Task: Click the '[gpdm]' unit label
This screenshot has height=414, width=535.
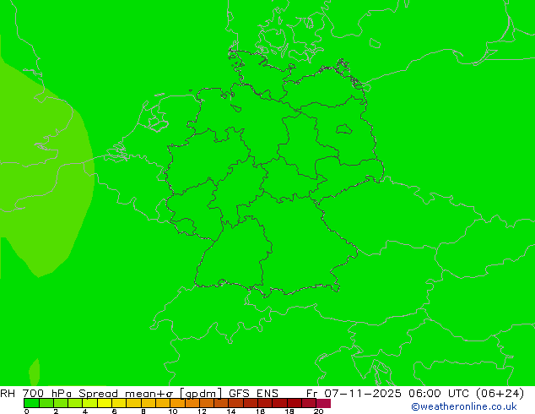Action: tap(201, 394)
